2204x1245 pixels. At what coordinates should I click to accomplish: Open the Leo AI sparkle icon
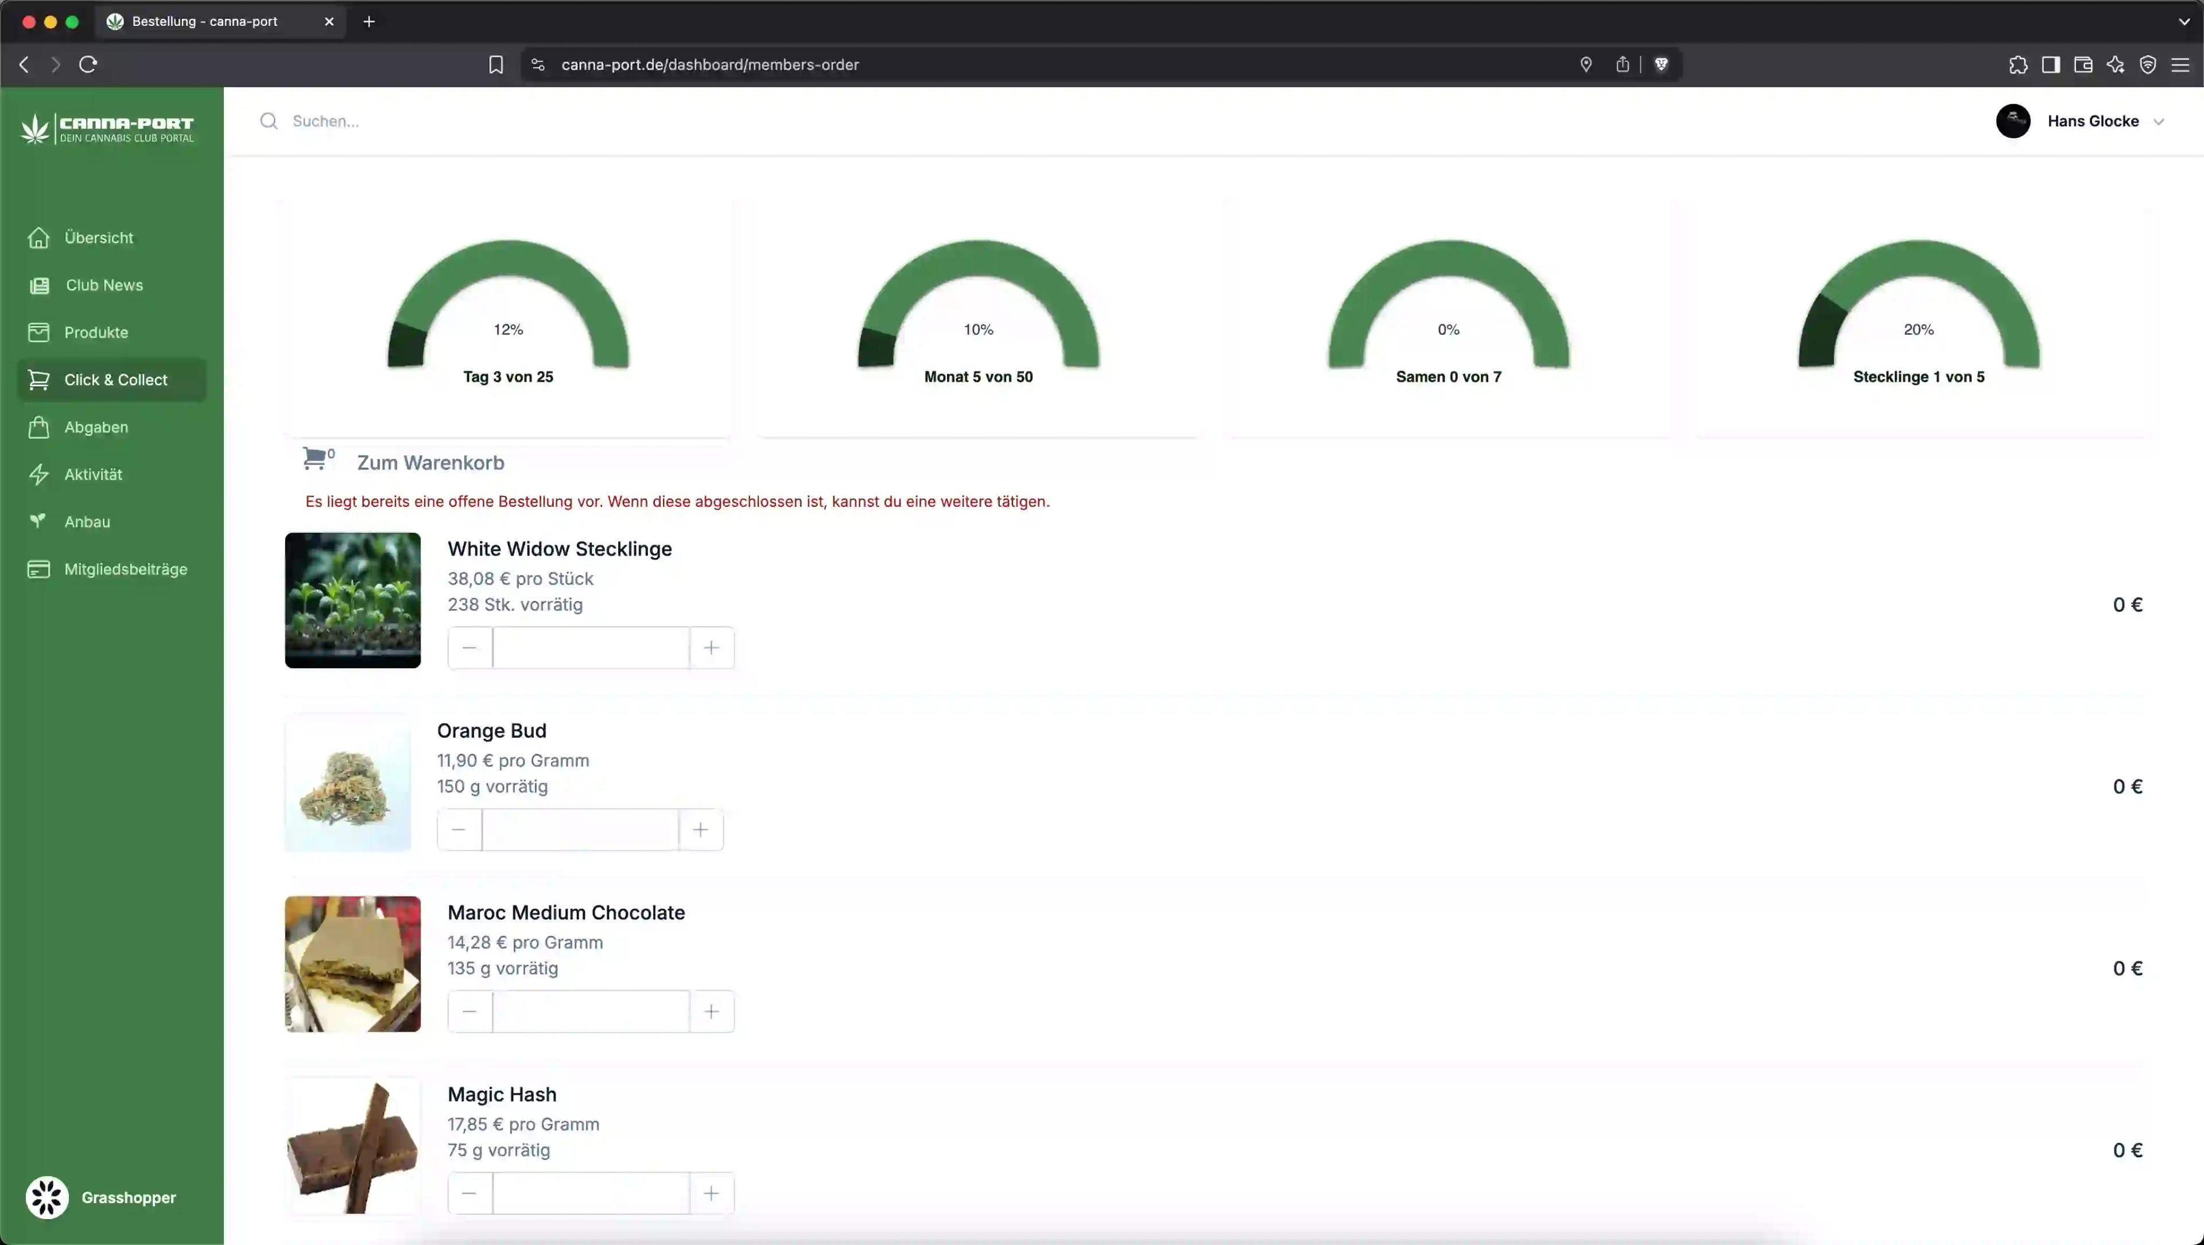(2116, 64)
